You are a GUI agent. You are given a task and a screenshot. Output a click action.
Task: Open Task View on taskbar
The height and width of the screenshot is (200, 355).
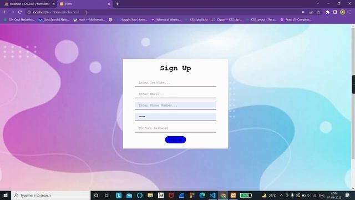107,195
